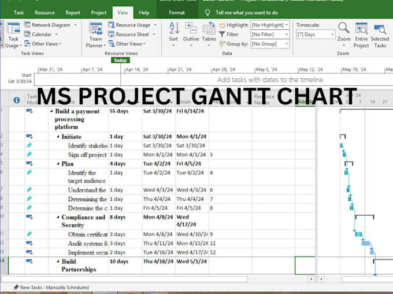This screenshot has width=393, height=294.
Task: Open the Network Diagram dropdown arrow
Action: tap(75, 25)
